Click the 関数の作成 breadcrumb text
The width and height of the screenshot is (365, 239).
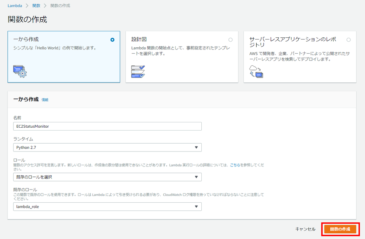(60, 6)
